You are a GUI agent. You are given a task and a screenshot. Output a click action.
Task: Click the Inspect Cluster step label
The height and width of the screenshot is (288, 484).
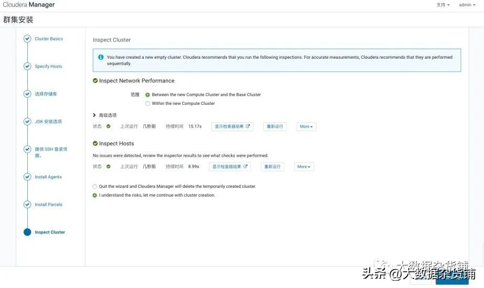[x=50, y=232]
